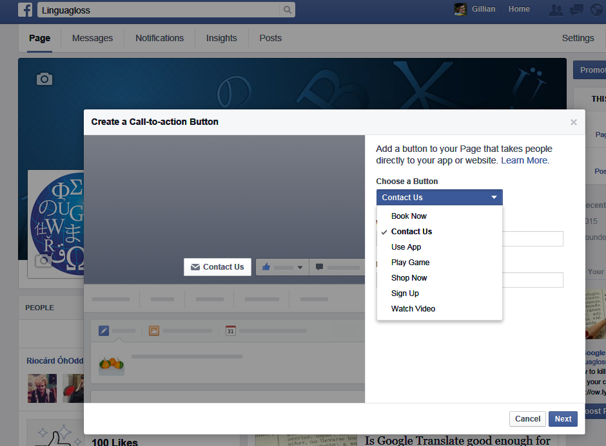Switch to the Page tab
This screenshot has width=606, height=446.
(39, 38)
